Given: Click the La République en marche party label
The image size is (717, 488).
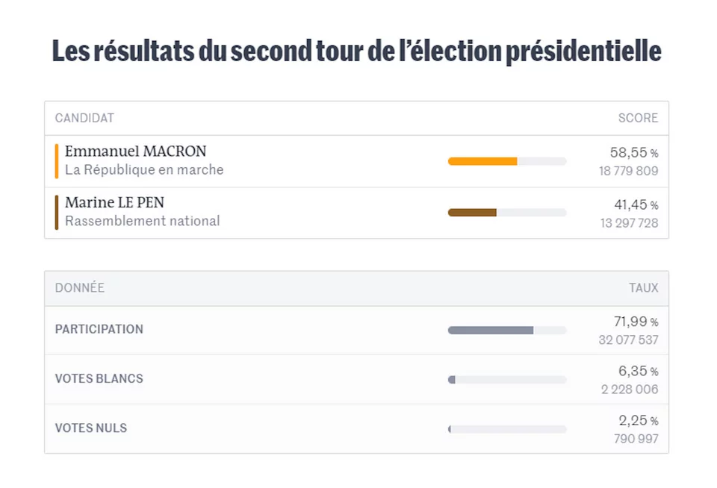Looking at the screenshot, I should coord(144,170).
